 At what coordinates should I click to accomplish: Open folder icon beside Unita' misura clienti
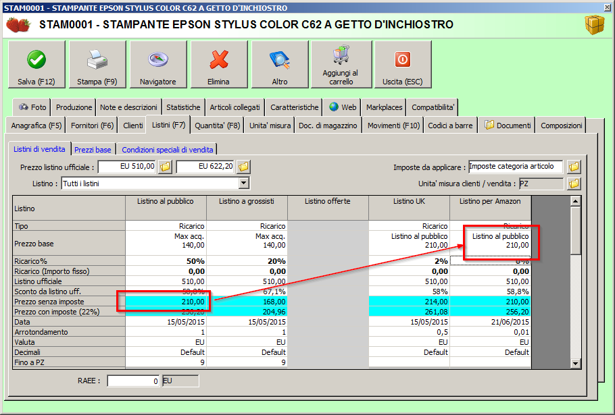pos(574,184)
